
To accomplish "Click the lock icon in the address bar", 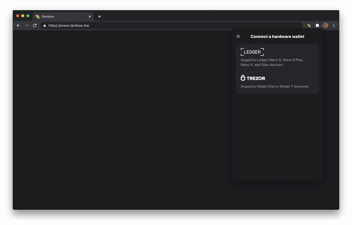I will point(45,25).
